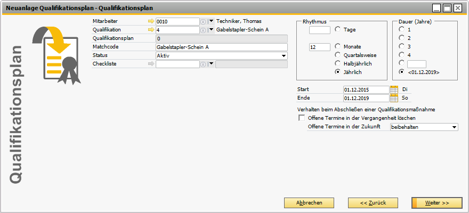Enable Offene Termine in der Vergangenheit löschen
Image resolution: width=469 pixels, height=213 pixels.
(x=301, y=118)
